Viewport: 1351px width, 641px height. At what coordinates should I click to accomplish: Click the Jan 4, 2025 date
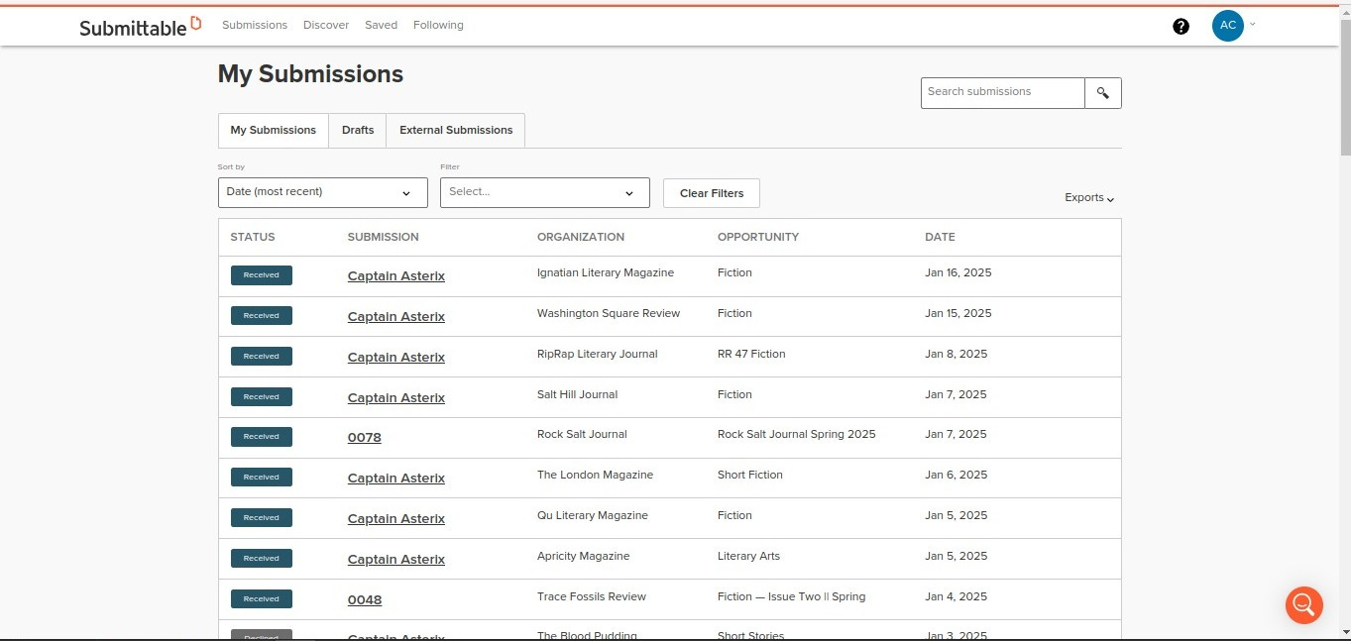pyautogui.click(x=956, y=597)
